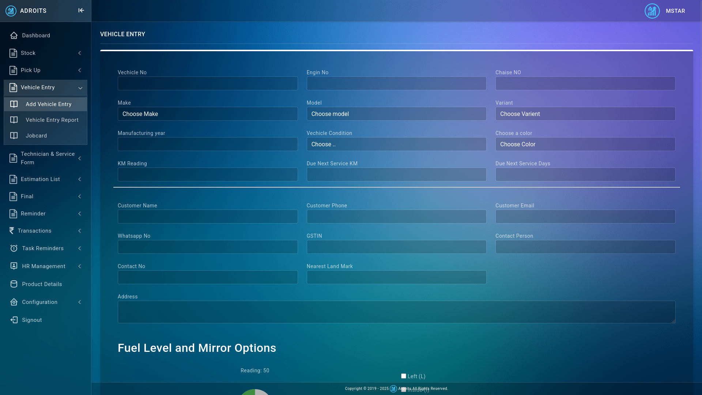Open the Choose Color dropdown
The height and width of the screenshot is (395, 702).
[x=585, y=144]
